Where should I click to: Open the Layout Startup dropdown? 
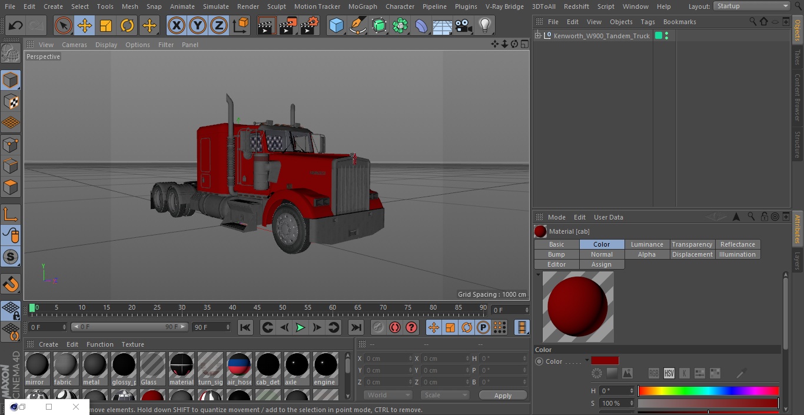(x=752, y=6)
